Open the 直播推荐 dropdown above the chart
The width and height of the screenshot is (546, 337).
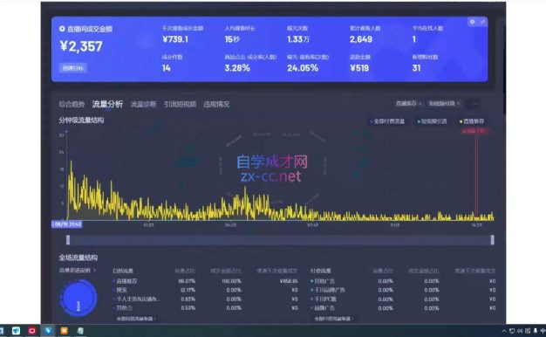click(x=408, y=104)
